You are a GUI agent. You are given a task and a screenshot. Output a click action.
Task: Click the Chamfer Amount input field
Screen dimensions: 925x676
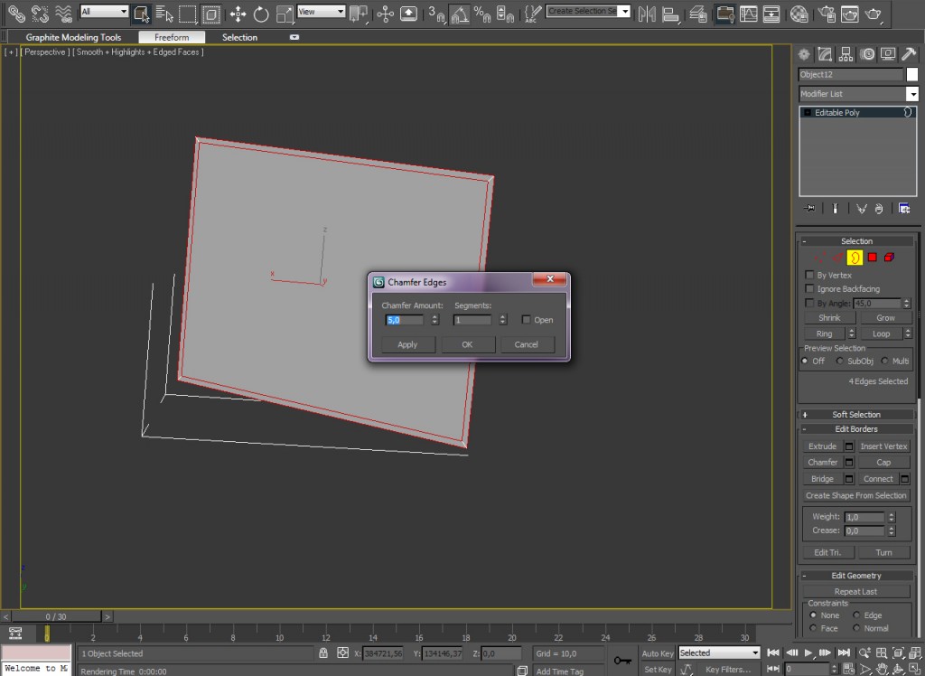pyautogui.click(x=404, y=319)
